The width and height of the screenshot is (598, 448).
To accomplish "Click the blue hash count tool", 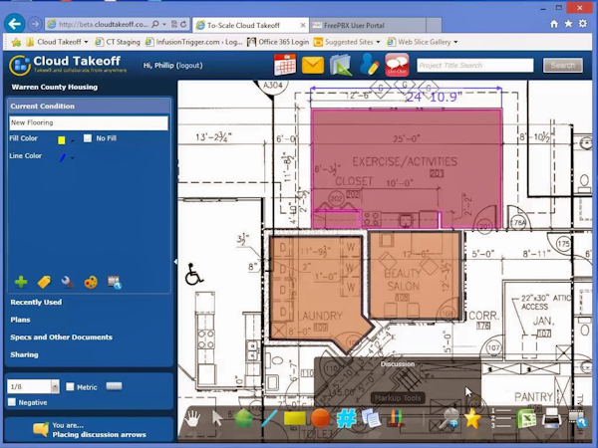I will tap(346, 419).
